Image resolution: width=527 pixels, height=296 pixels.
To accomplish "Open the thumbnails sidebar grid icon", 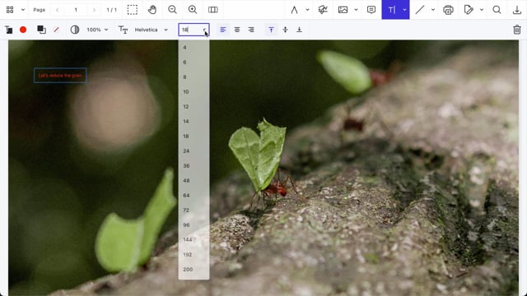I will (10, 10).
